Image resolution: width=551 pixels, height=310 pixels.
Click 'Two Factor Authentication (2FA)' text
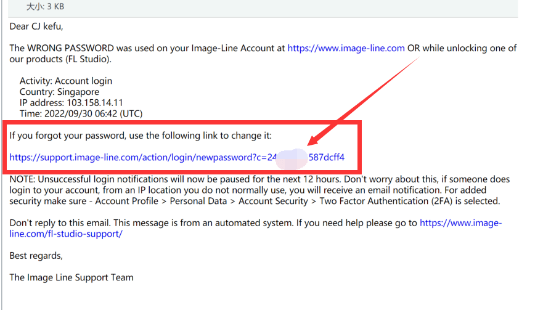point(386,201)
